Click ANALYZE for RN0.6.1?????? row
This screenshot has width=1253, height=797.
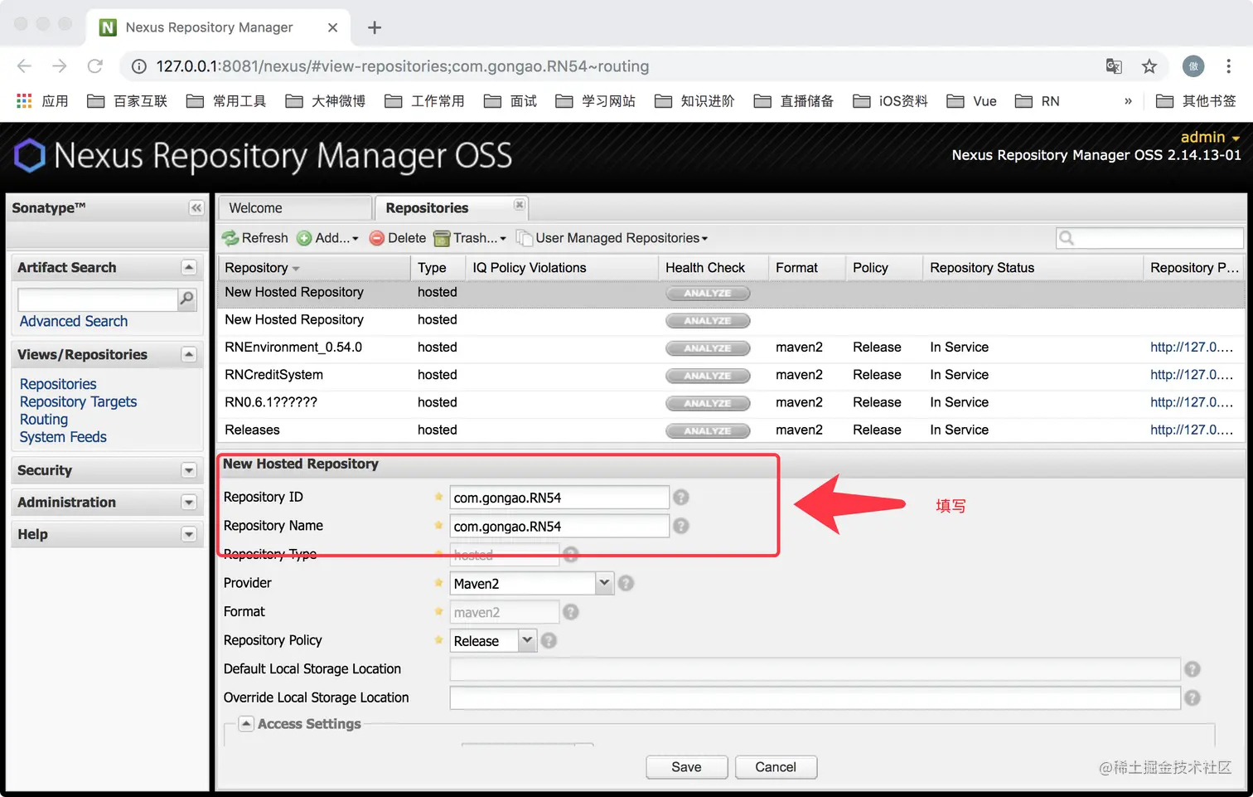click(708, 403)
